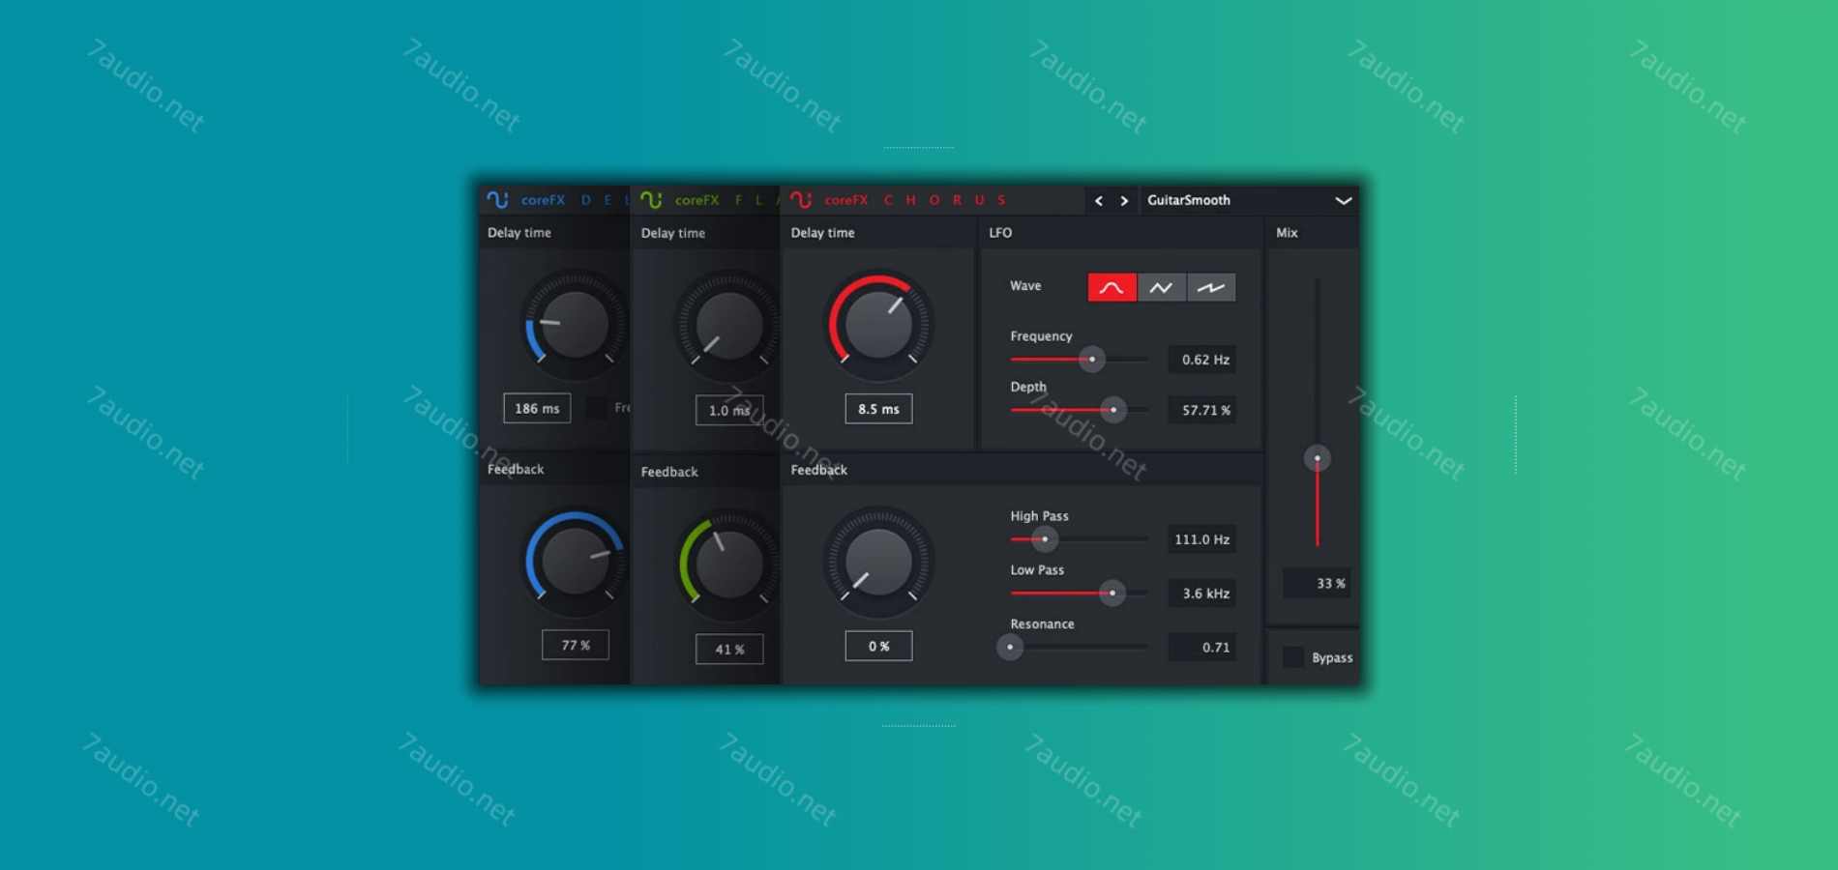The height and width of the screenshot is (870, 1838).
Task: Go to next preset arrow
Action: 1124,200
